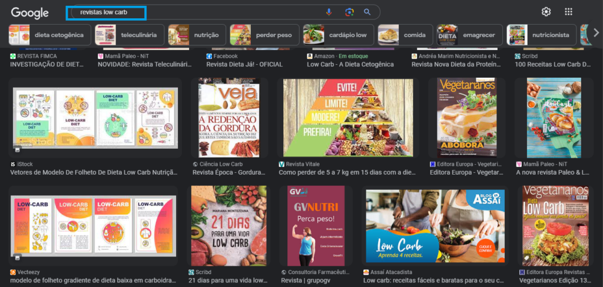Open the GVNUTRI 'Perca peso!' image

316,226
